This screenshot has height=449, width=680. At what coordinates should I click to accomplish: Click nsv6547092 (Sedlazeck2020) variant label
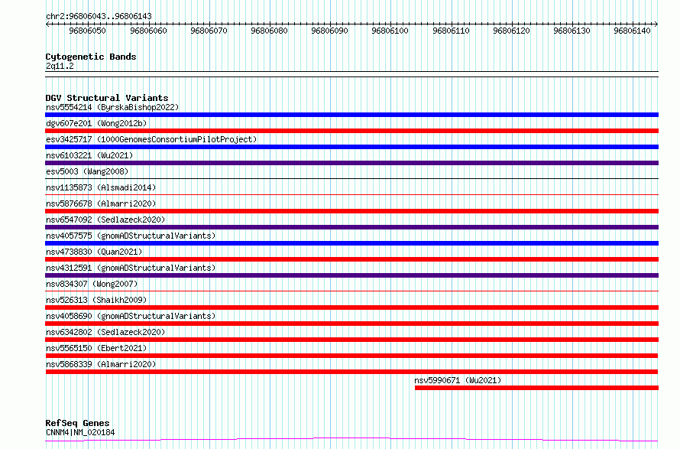point(105,220)
